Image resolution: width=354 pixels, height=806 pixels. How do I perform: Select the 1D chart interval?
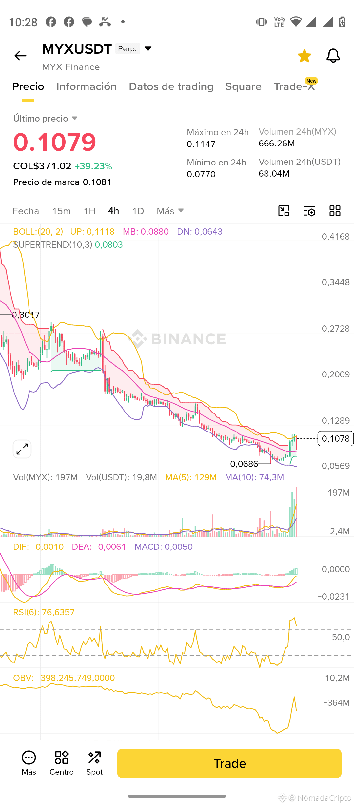(x=138, y=211)
